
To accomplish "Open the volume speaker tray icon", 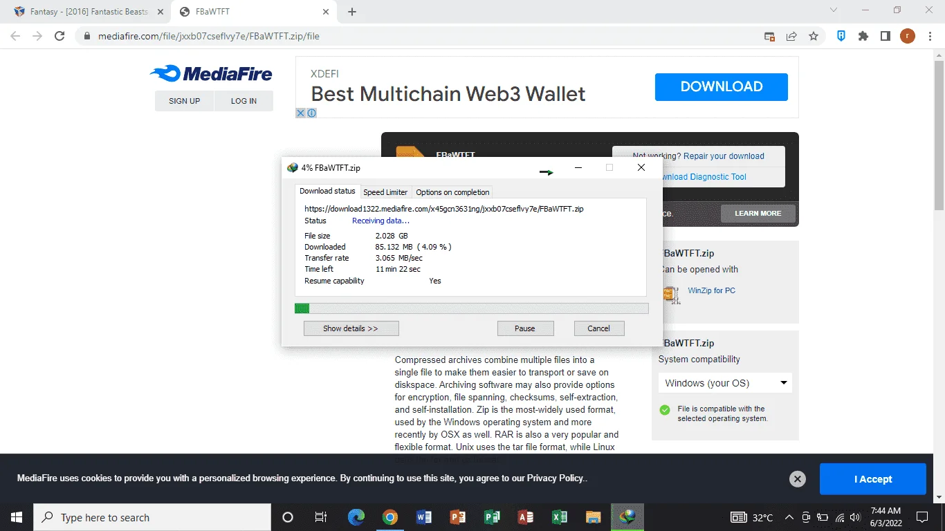I will pos(855,517).
